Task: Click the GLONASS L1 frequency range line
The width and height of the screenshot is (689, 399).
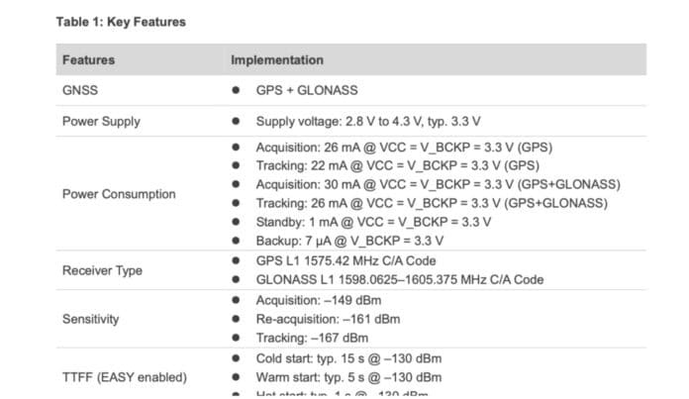Action: tap(399, 280)
